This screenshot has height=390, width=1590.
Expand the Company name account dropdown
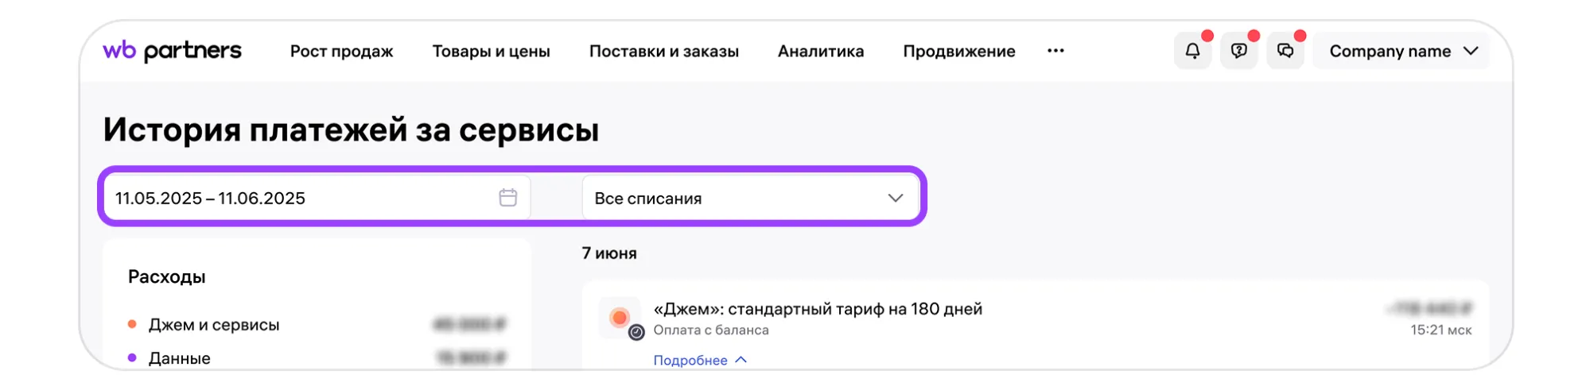click(1401, 52)
